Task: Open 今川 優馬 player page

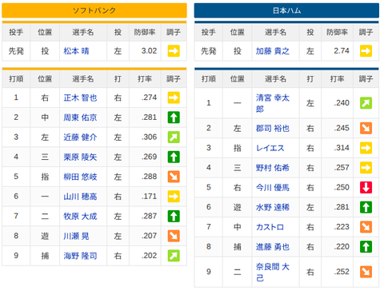Action: 273,187
